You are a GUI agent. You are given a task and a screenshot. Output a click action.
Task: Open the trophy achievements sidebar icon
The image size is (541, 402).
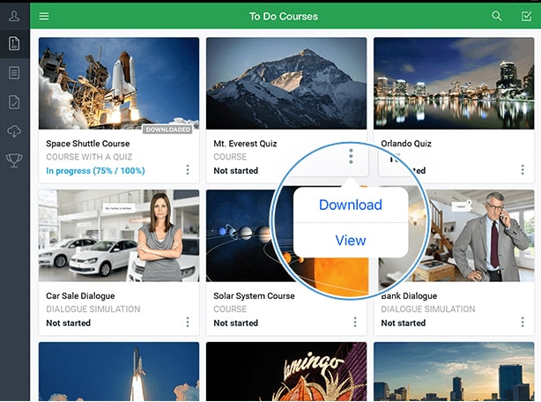14,160
